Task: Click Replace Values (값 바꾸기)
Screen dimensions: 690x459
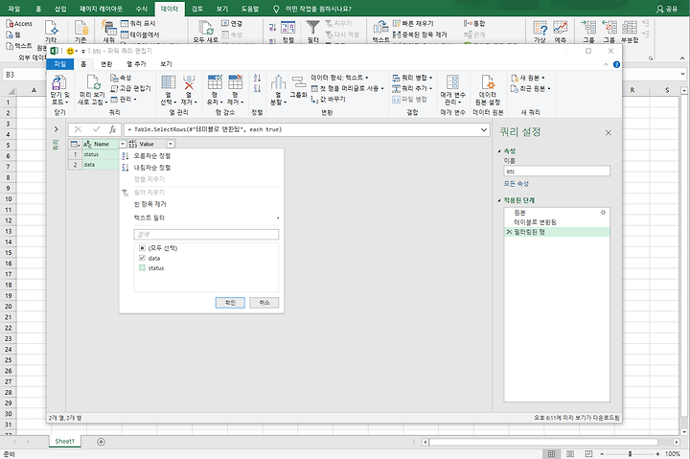Action: click(x=329, y=100)
